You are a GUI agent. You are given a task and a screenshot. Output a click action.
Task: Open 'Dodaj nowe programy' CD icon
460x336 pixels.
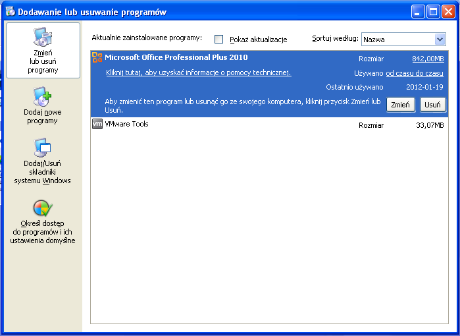click(x=42, y=96)
